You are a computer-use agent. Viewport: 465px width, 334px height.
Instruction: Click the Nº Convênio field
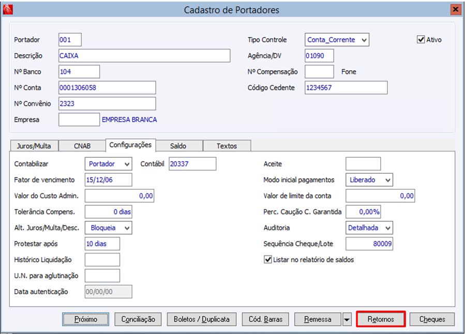107,104
